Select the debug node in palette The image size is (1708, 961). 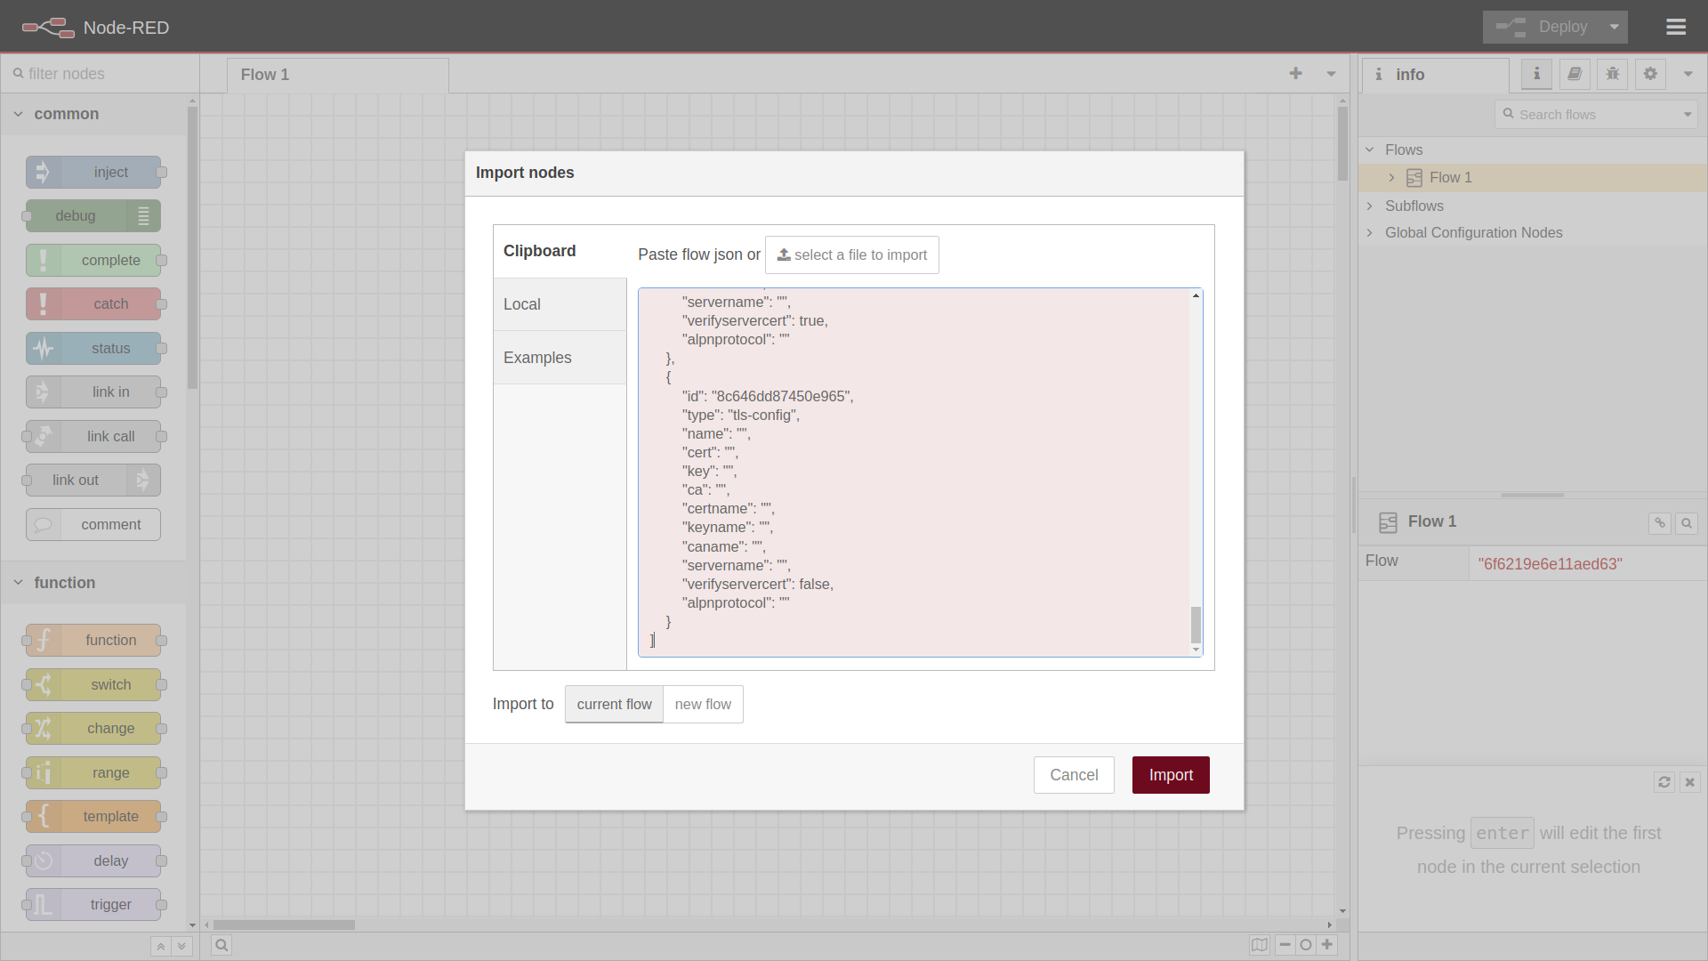(93, 216)
